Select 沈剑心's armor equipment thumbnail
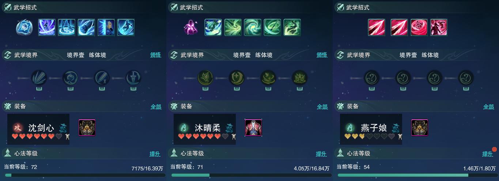The height and width of the screenshot is (181, 499). 87,128
